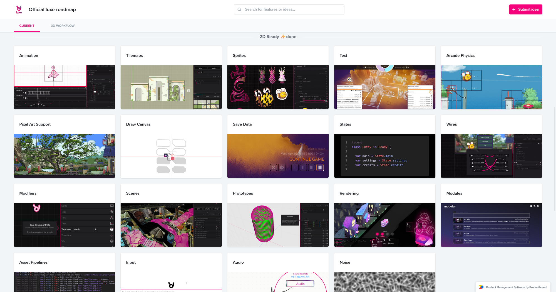Click the Arcade Physics card title

[x=460, y=55]
